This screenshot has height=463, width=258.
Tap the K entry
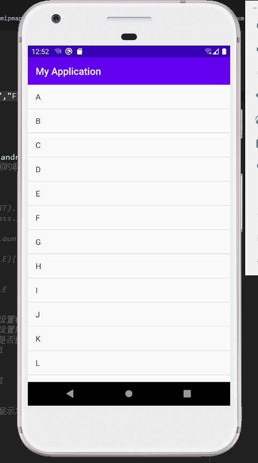129,339
